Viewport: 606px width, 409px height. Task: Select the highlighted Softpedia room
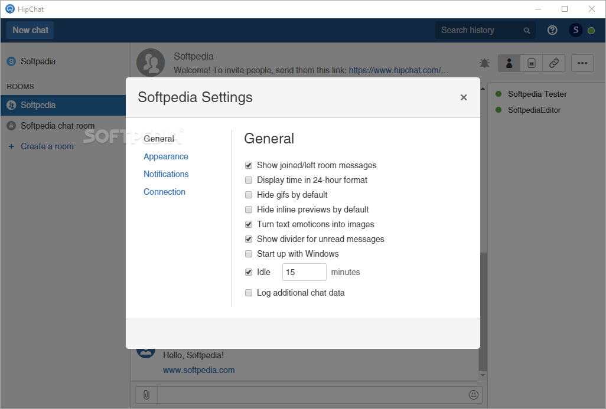point(63,105)
